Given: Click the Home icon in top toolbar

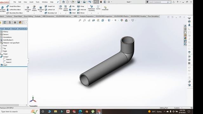Looking at the screenshot, I should tap(63, 2).
